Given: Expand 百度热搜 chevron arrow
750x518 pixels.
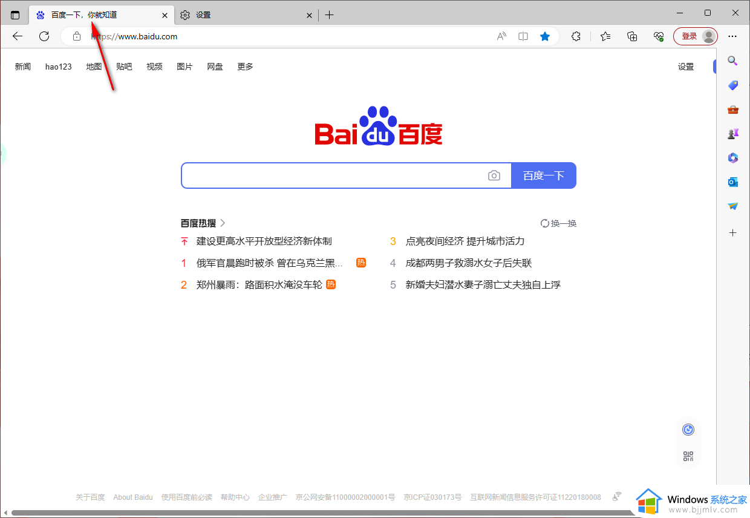Looking at the screenshot, I should [x=223, y=223].
